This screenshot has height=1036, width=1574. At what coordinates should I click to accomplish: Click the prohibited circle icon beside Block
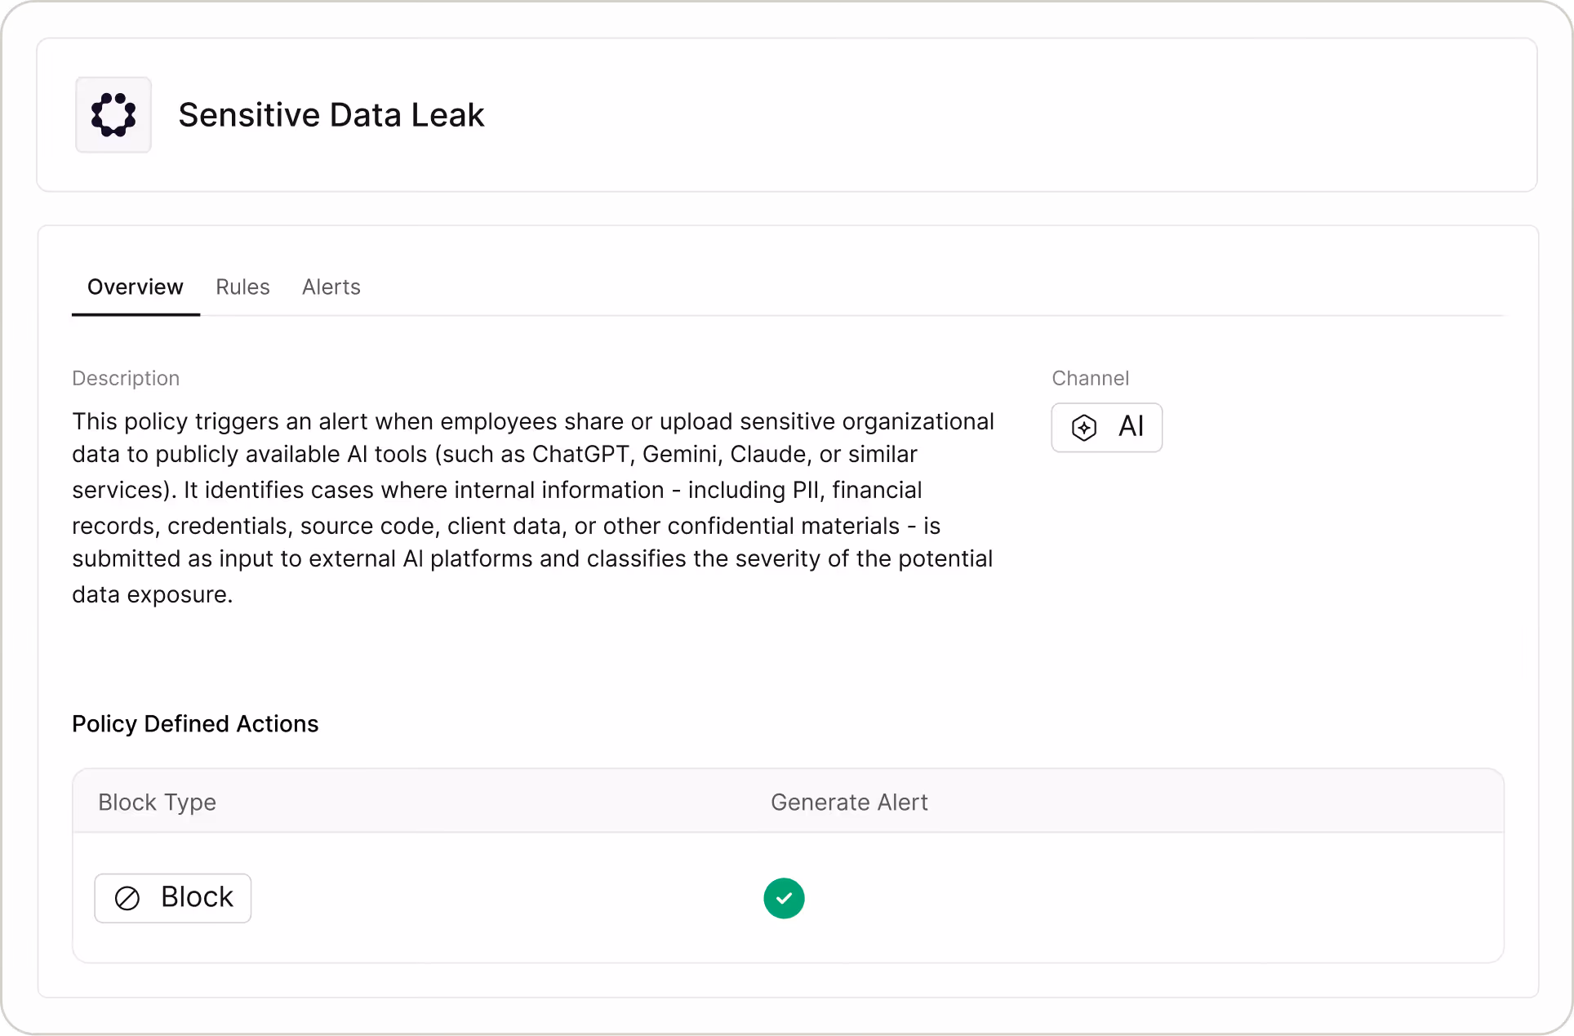[x=127, y=898]
